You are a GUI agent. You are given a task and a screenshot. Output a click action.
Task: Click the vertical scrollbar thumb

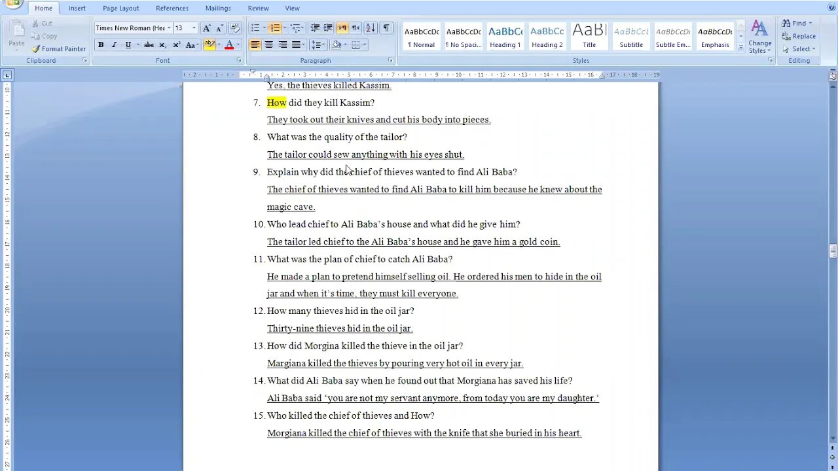833,251
